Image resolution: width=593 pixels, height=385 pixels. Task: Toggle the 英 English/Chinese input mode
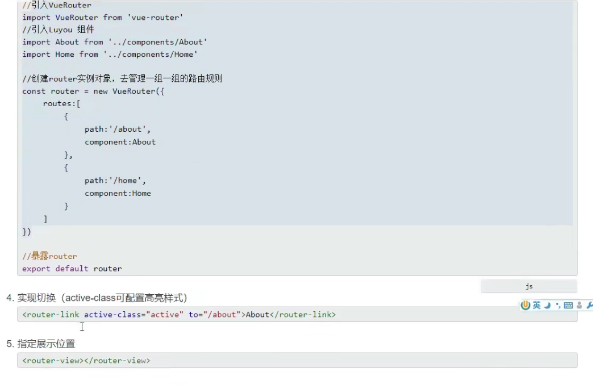(x=537, y=306)
